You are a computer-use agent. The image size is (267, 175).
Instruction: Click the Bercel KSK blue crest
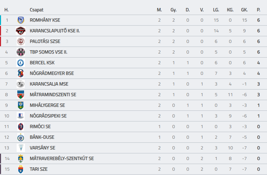(21, 63)
